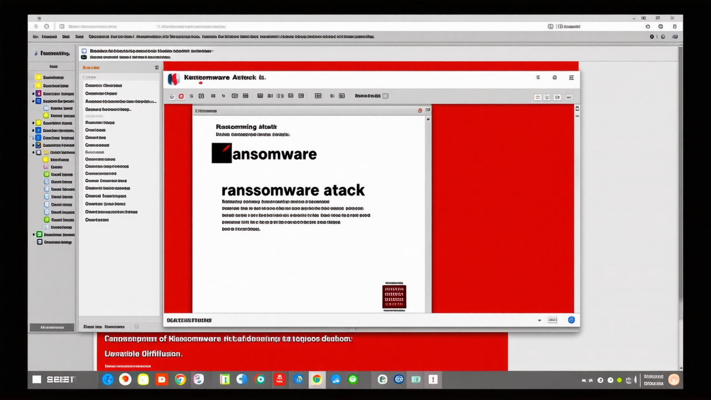Click the white exclamation alert icon in taskbar
Screen dimensions: 711x400
tap(433, 379)
